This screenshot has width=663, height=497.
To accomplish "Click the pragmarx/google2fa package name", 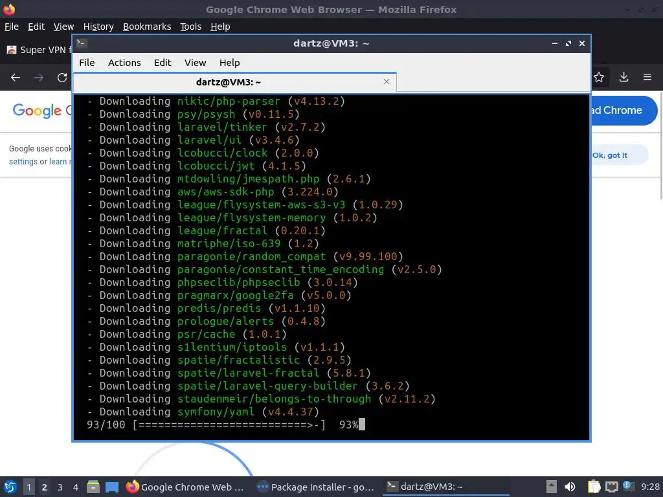I will pyautogui.click(x=235, y=295).
